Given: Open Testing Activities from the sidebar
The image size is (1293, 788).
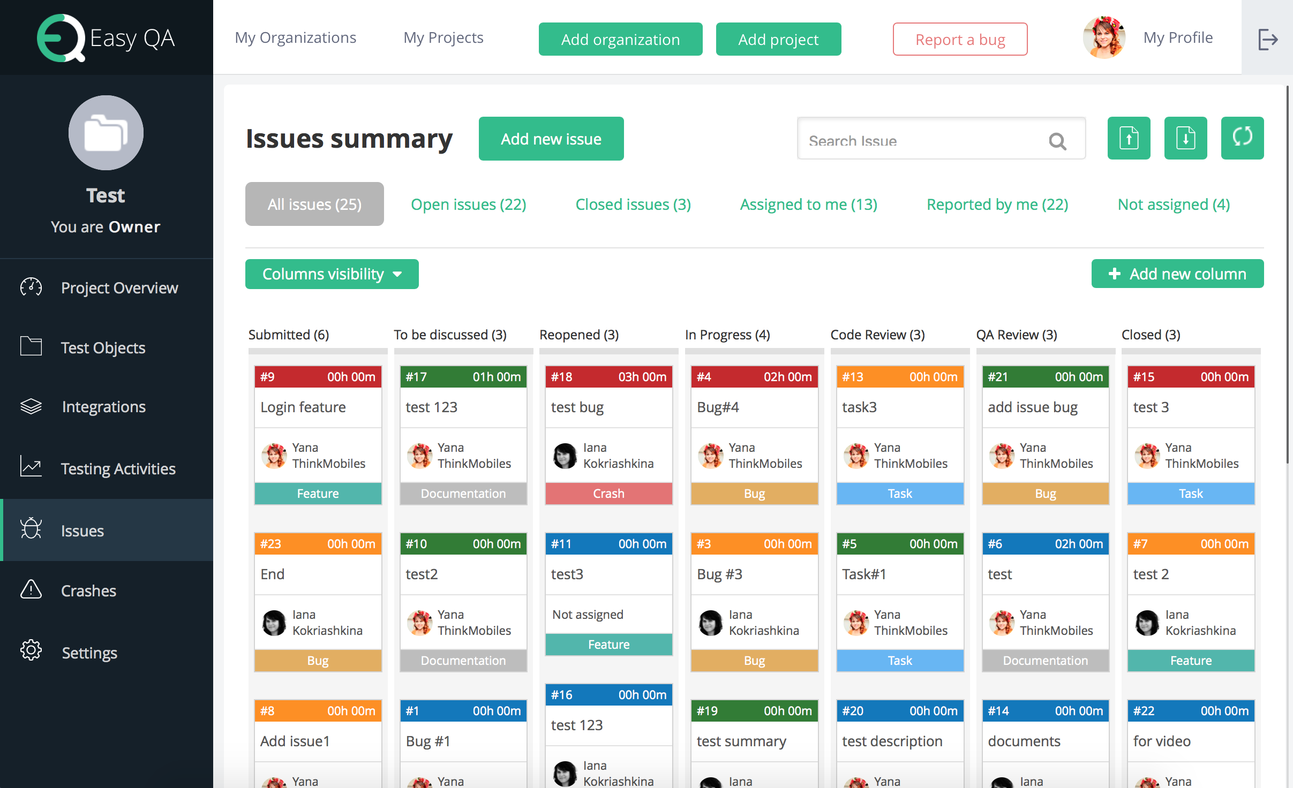Looking at the screenshot, I should (x=118, y=468).
